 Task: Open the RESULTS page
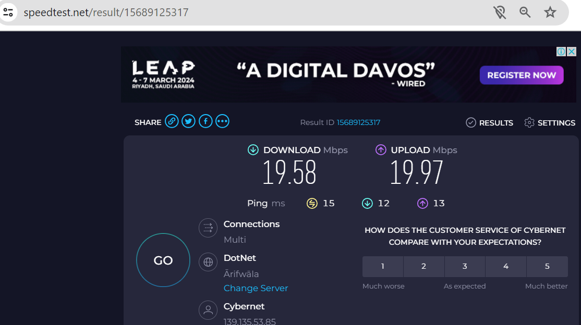pos(490,122)
